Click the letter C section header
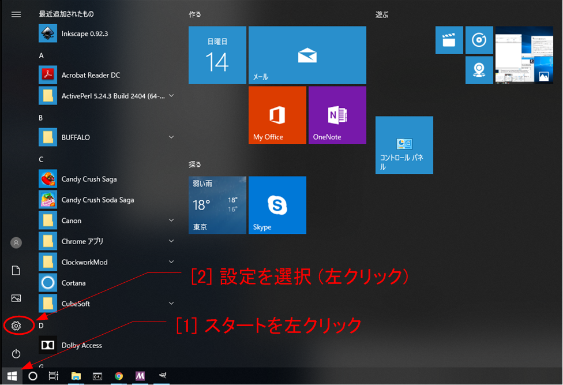 click(x=41, y=159)
